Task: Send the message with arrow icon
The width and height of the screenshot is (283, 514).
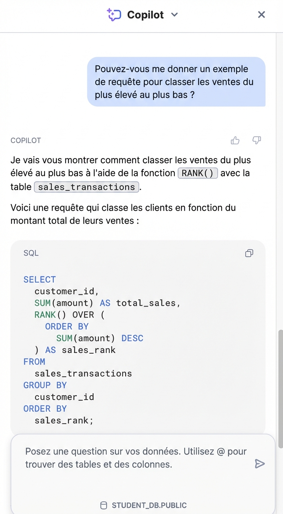Action: click(260, 464)
